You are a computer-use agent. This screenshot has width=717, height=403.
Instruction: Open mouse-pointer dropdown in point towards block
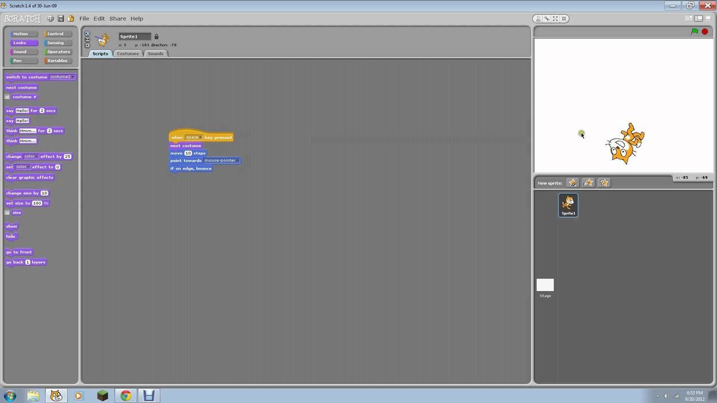pos(221,161)
